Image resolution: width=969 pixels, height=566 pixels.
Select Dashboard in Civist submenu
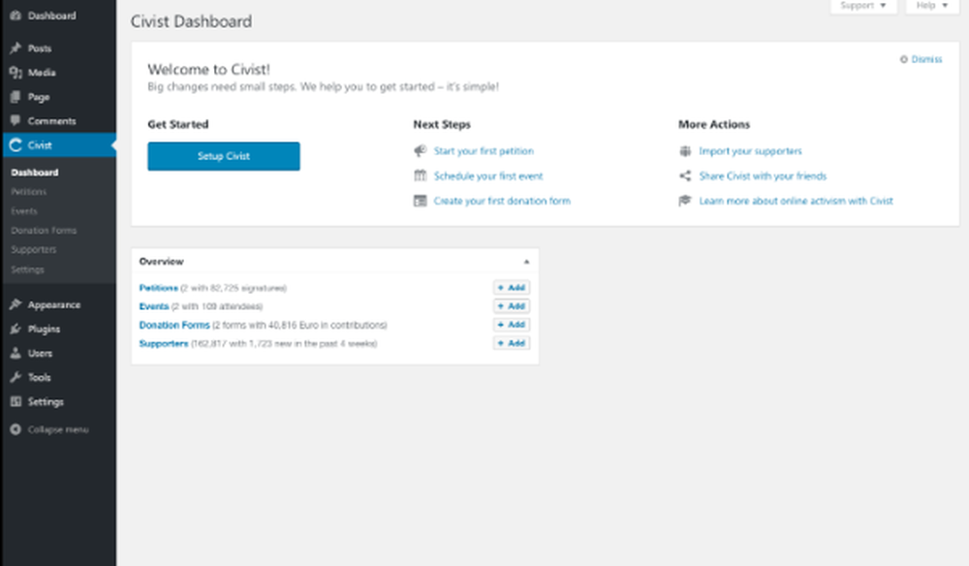tap(35, 173)
